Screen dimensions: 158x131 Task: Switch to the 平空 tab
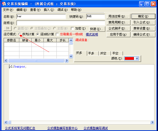[117, 53]
